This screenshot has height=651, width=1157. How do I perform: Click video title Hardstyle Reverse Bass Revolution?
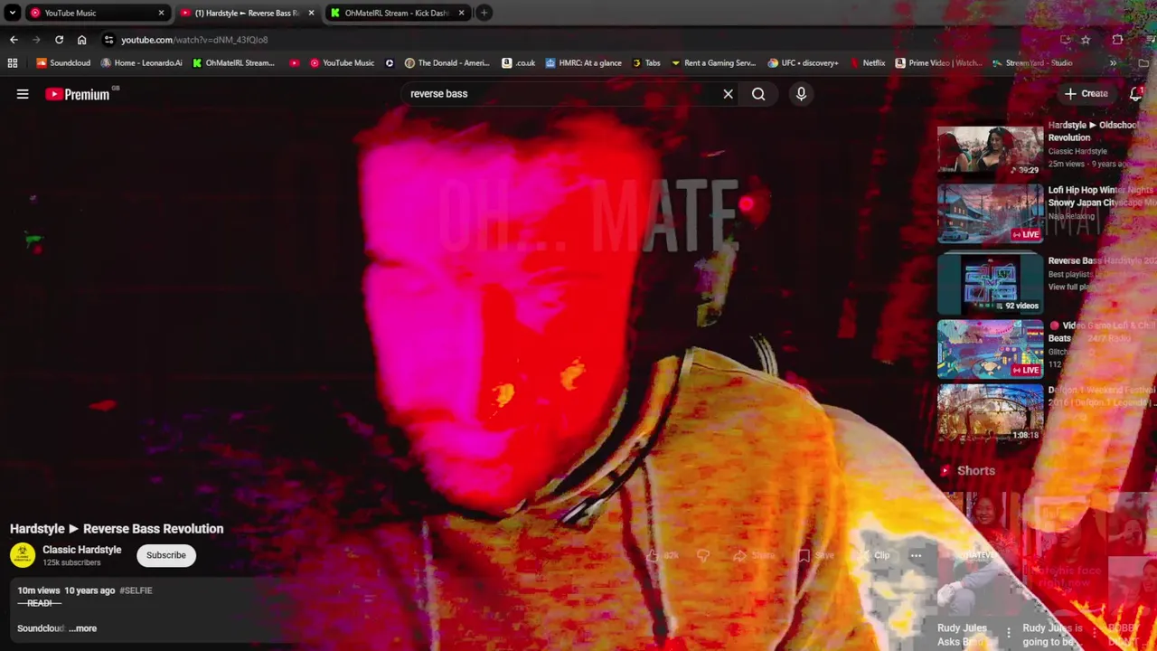[x=117, y=529]
